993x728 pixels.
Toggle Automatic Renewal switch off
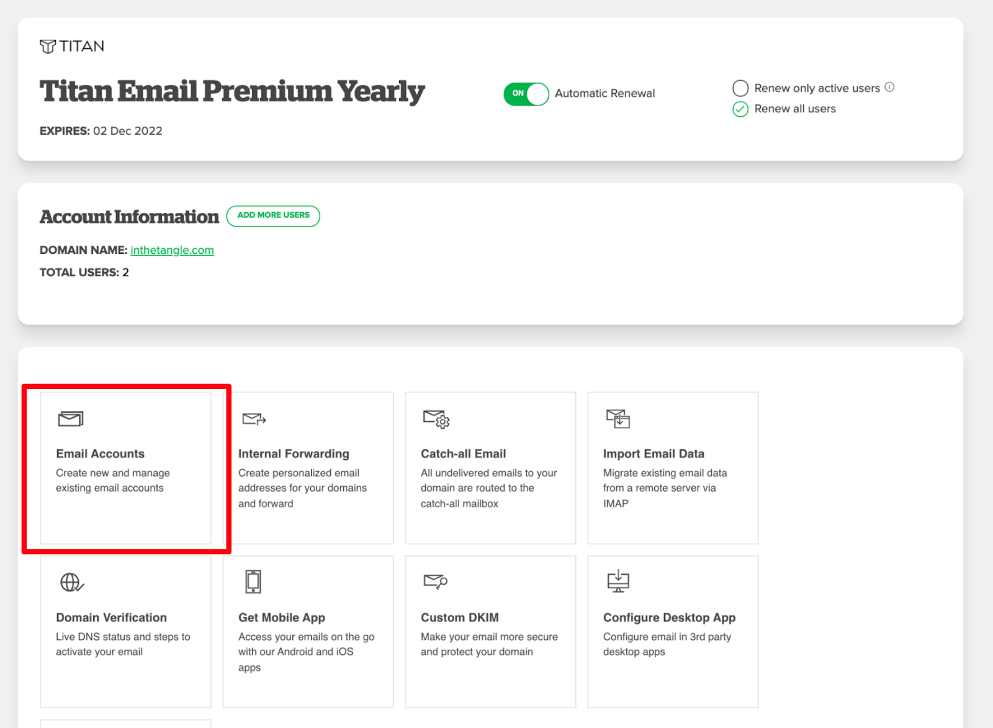click(526, 94)
